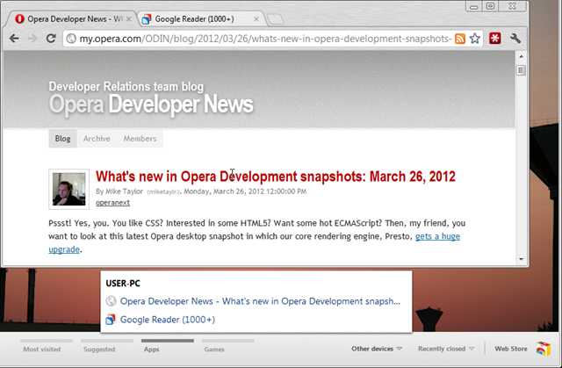Click the Most visited section at bottom

[42, 349]
